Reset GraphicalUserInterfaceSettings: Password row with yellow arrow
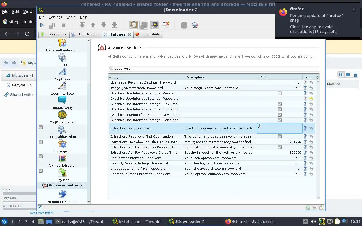The image size is (362, 226). point(311,99)
